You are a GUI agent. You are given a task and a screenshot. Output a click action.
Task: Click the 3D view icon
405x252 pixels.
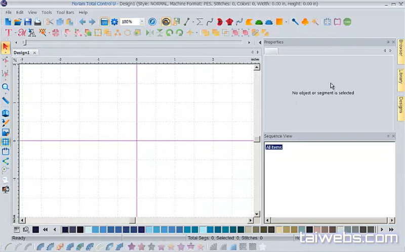(6, 113)
